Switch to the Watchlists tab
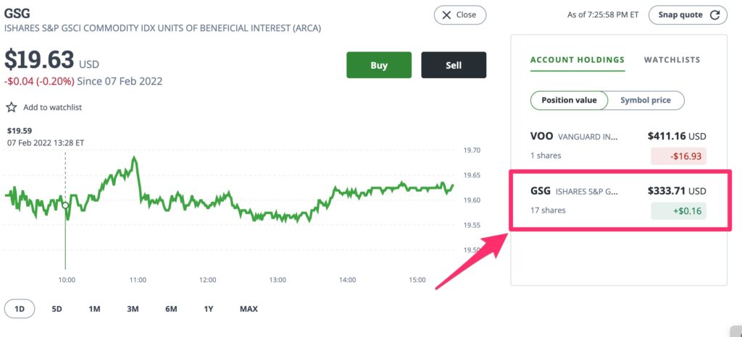The image size is (742, 337). pyautogui.click(x=672, y=60)
